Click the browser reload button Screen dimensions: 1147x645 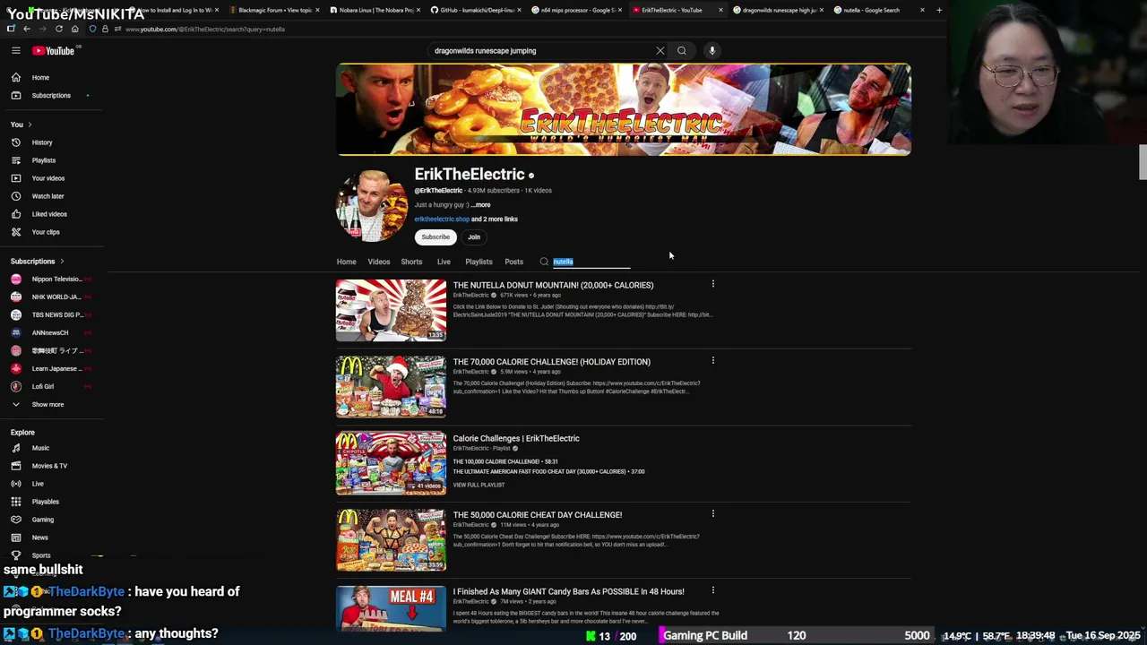[59, 29]
